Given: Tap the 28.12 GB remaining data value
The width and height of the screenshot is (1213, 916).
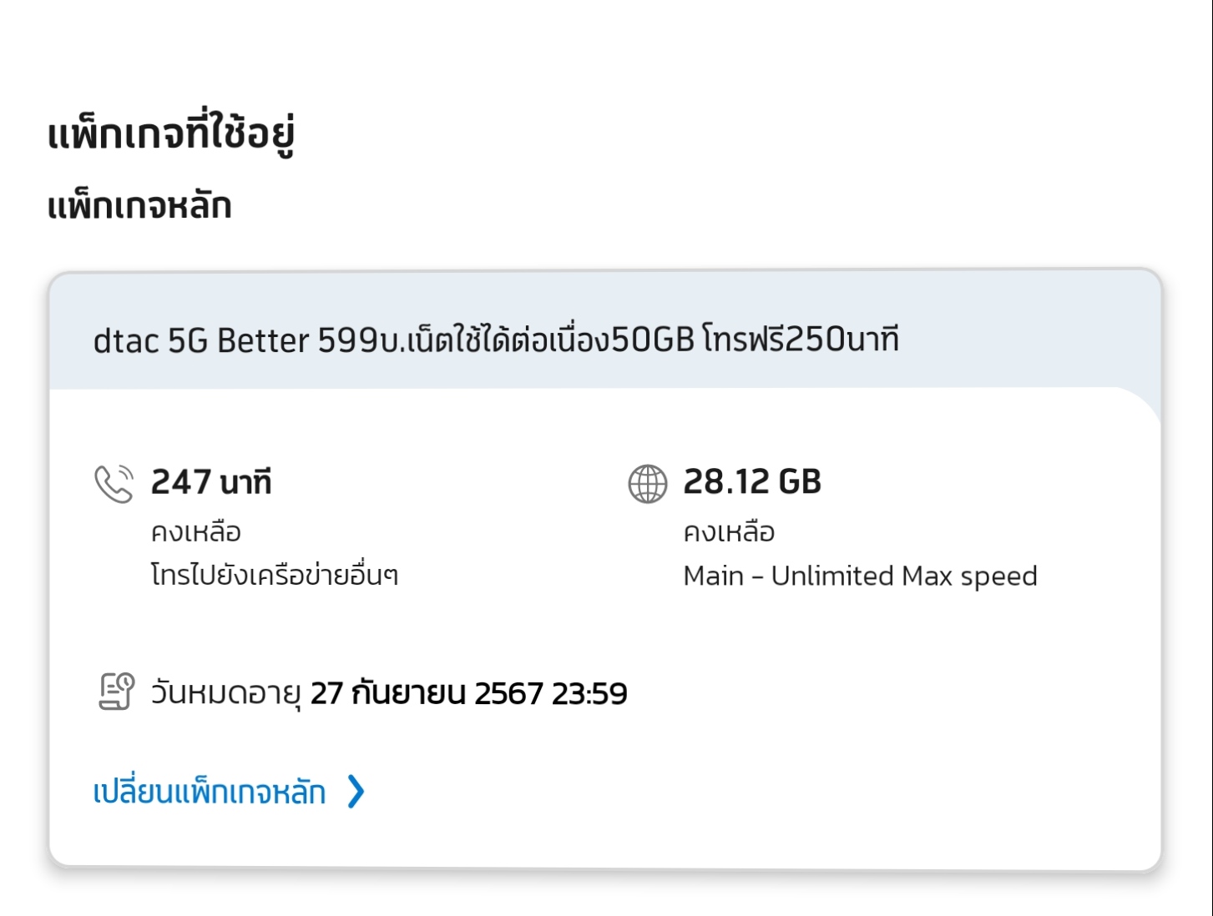Looking at the screenshot, I should pos(752,482).
